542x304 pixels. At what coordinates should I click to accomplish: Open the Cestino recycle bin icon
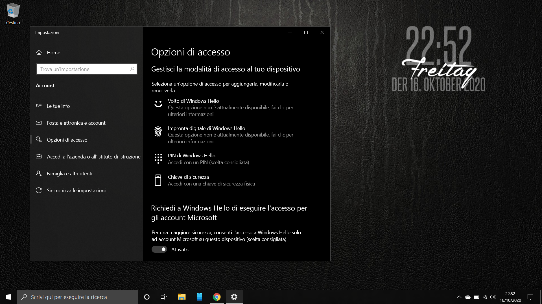click(13, 14)
